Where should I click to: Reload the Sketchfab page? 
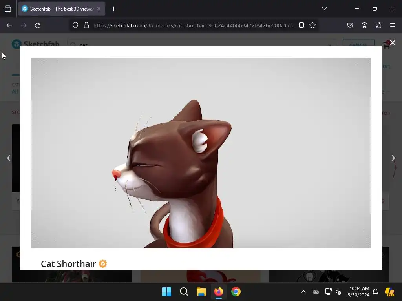pos(38,25)
